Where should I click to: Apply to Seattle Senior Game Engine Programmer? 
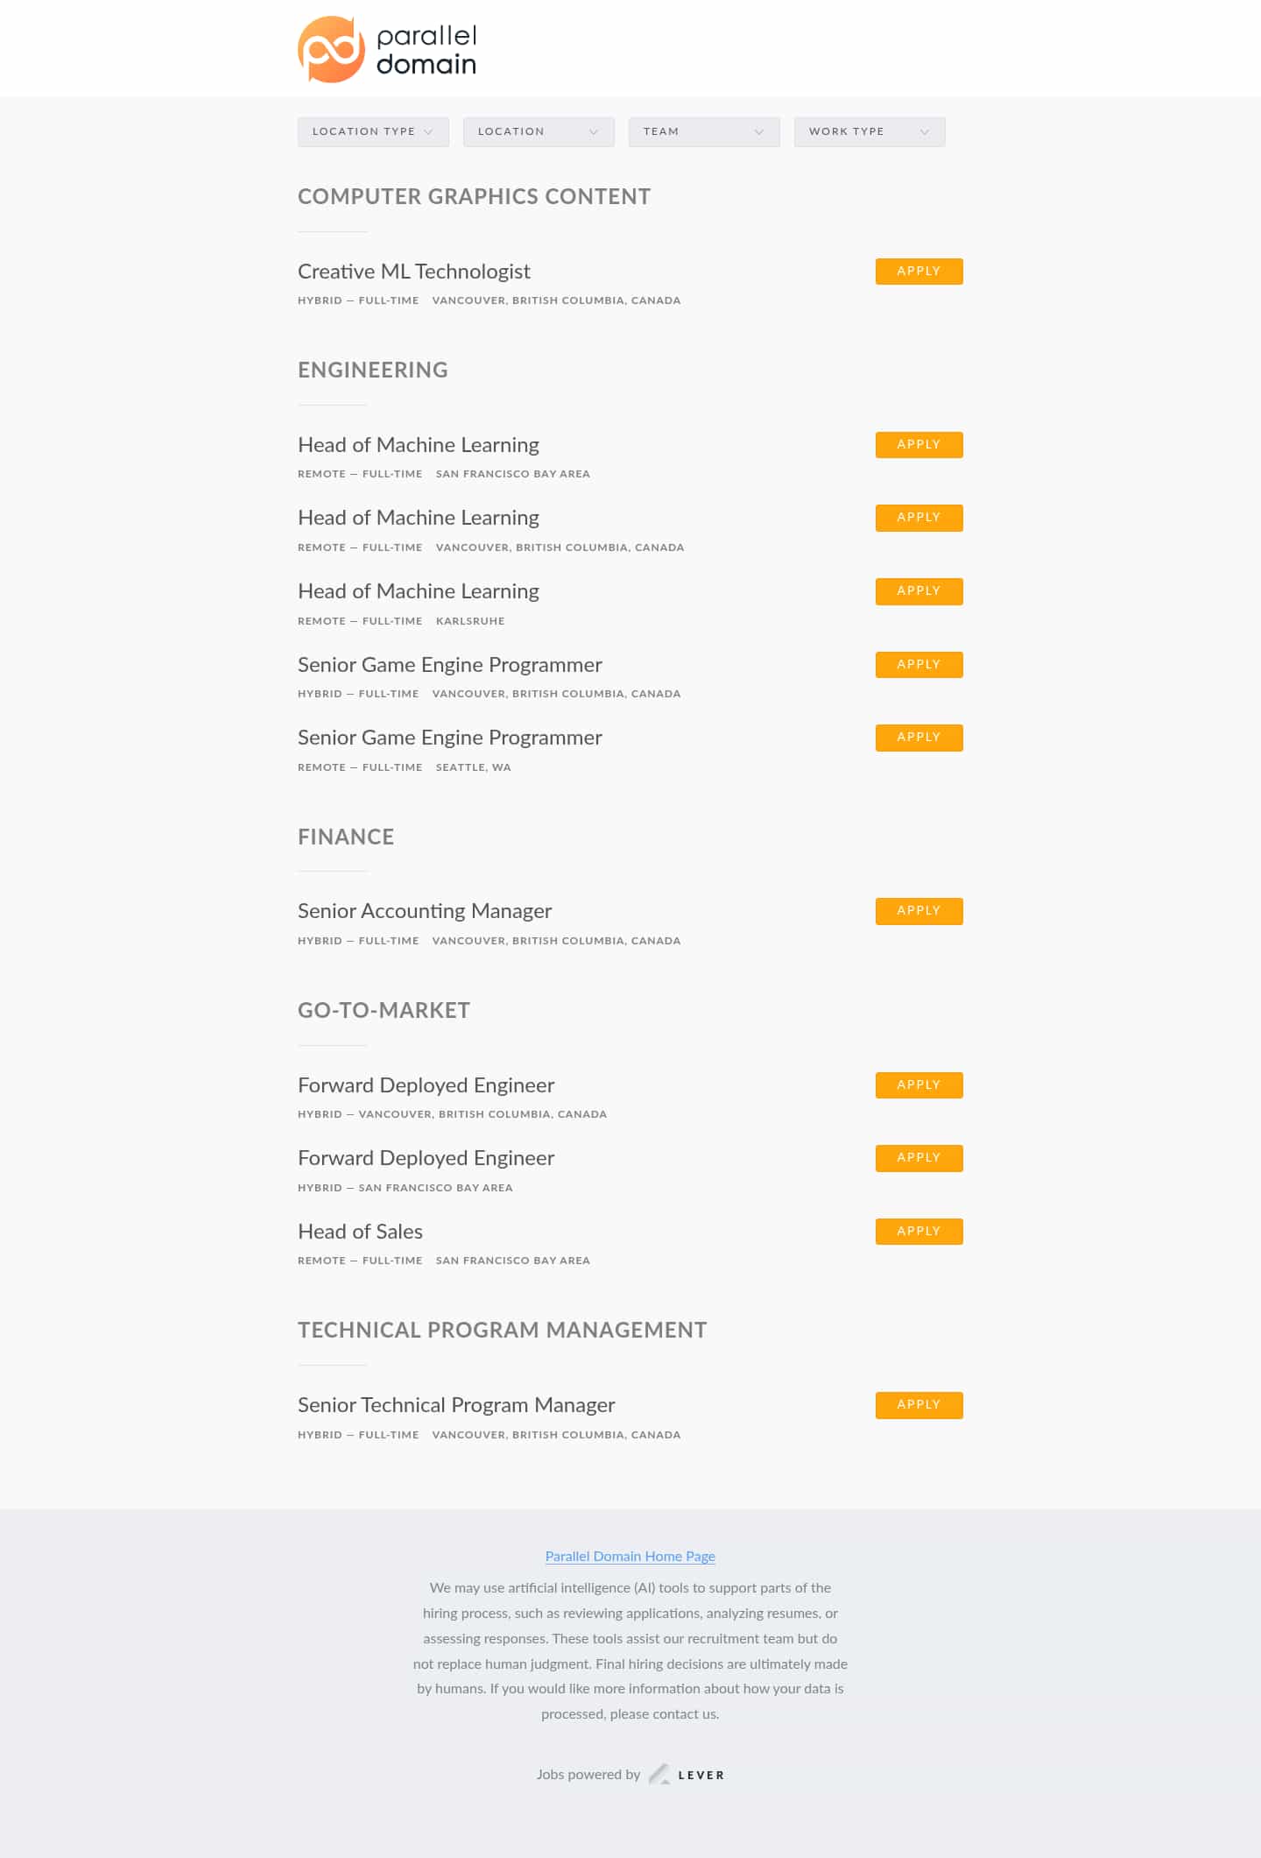coord(919,738)
